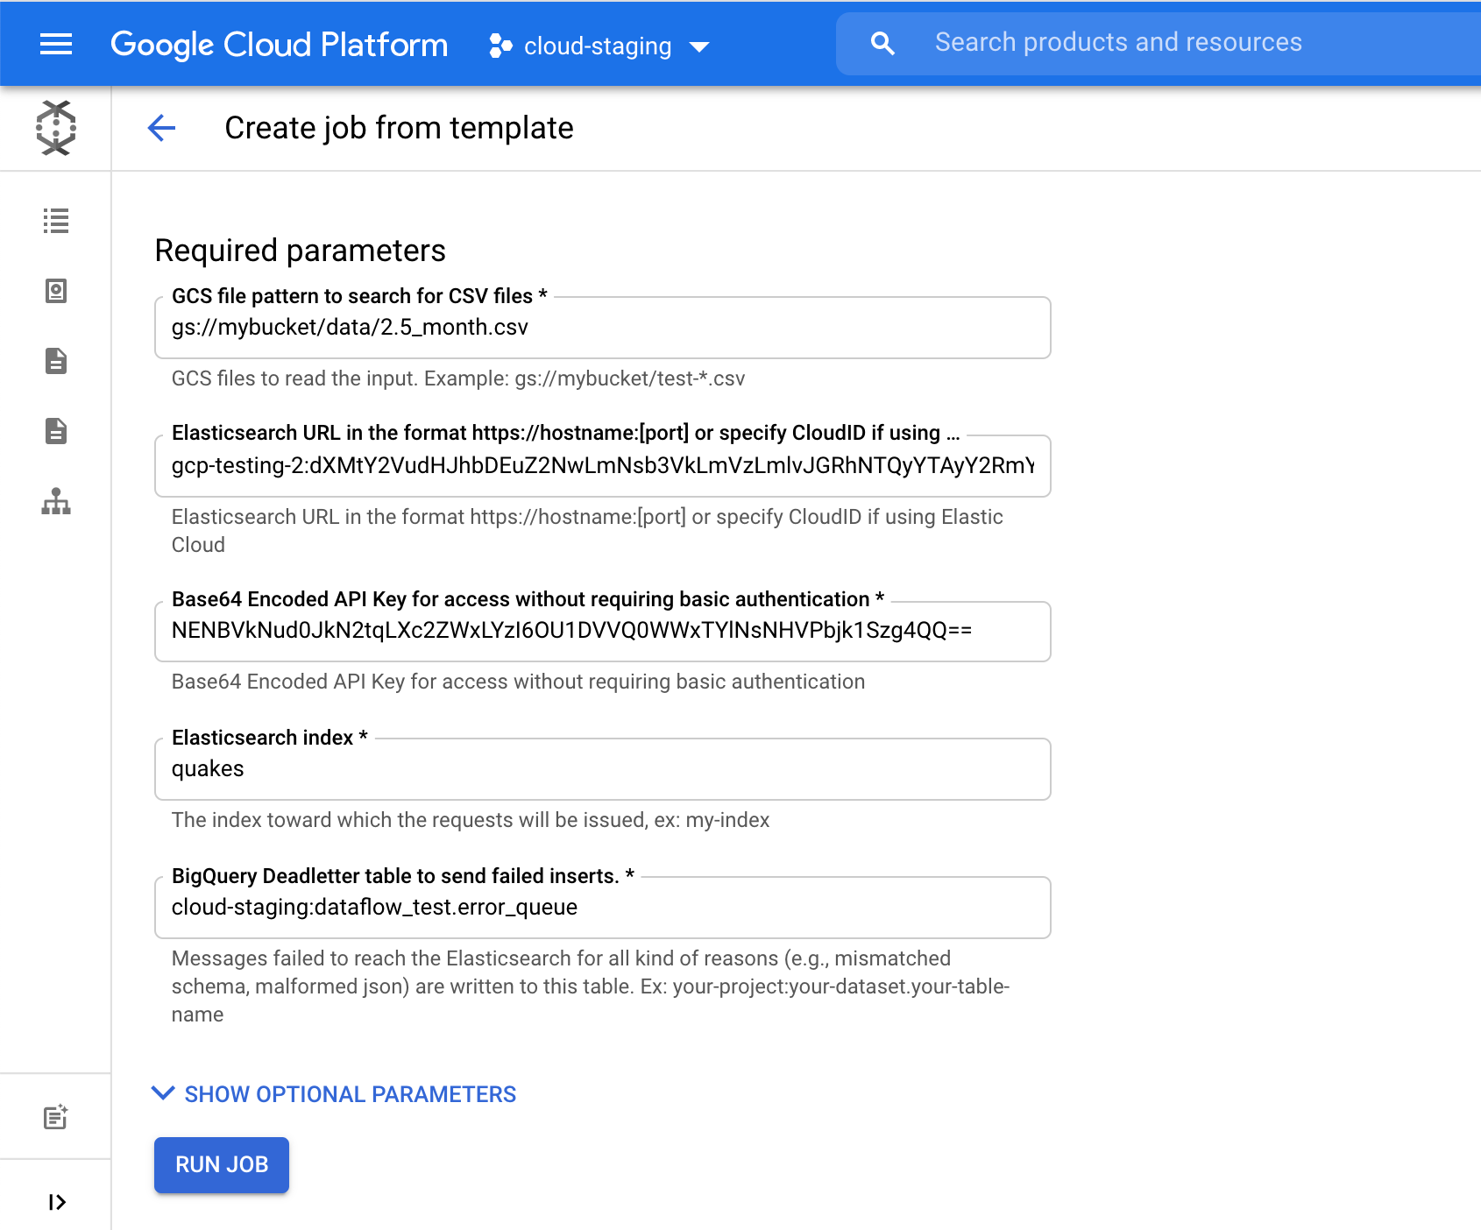
Task: Open the Snapshots icon in sidebar
Action: coord(56,291)
